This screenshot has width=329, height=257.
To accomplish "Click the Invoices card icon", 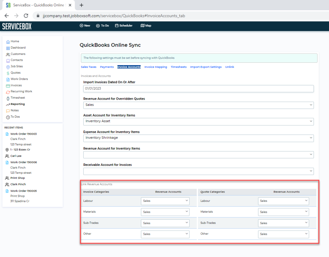I will click(8, 86).
